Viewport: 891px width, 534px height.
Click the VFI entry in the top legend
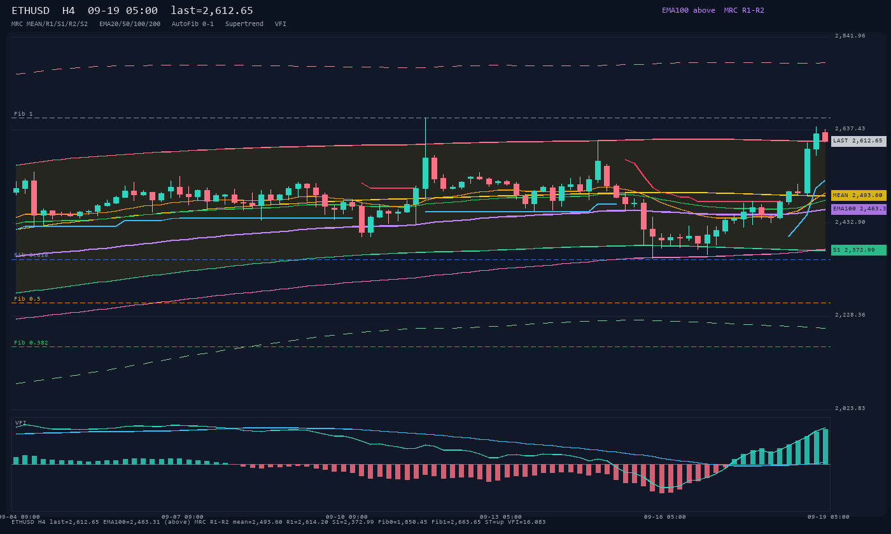click(x=281, y=24)
